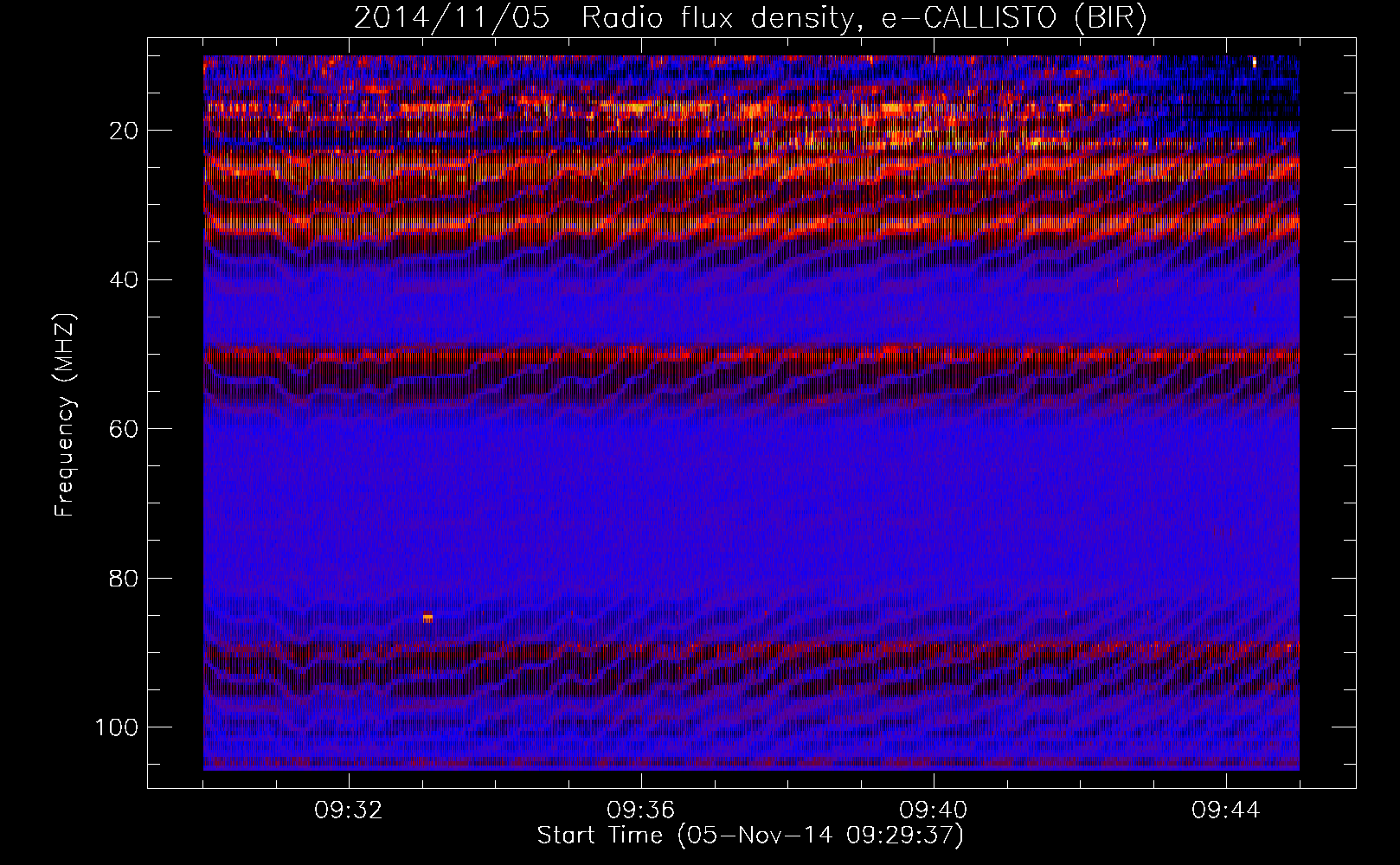Click the 40 frequency tick label
Image resolution: width=1400 pixels, height=865 pixels.
coord(124,280)
